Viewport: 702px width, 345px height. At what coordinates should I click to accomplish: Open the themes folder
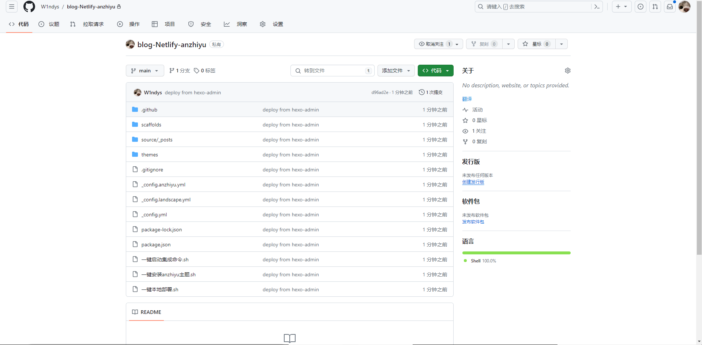point(150,155)
